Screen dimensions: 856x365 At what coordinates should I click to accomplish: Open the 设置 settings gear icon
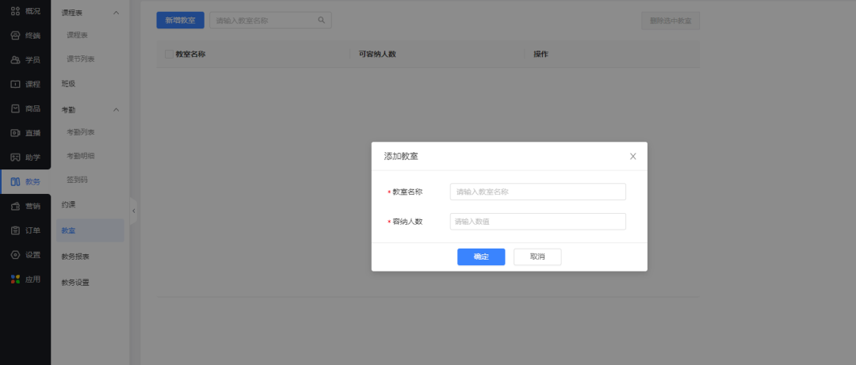coord(15,255)
